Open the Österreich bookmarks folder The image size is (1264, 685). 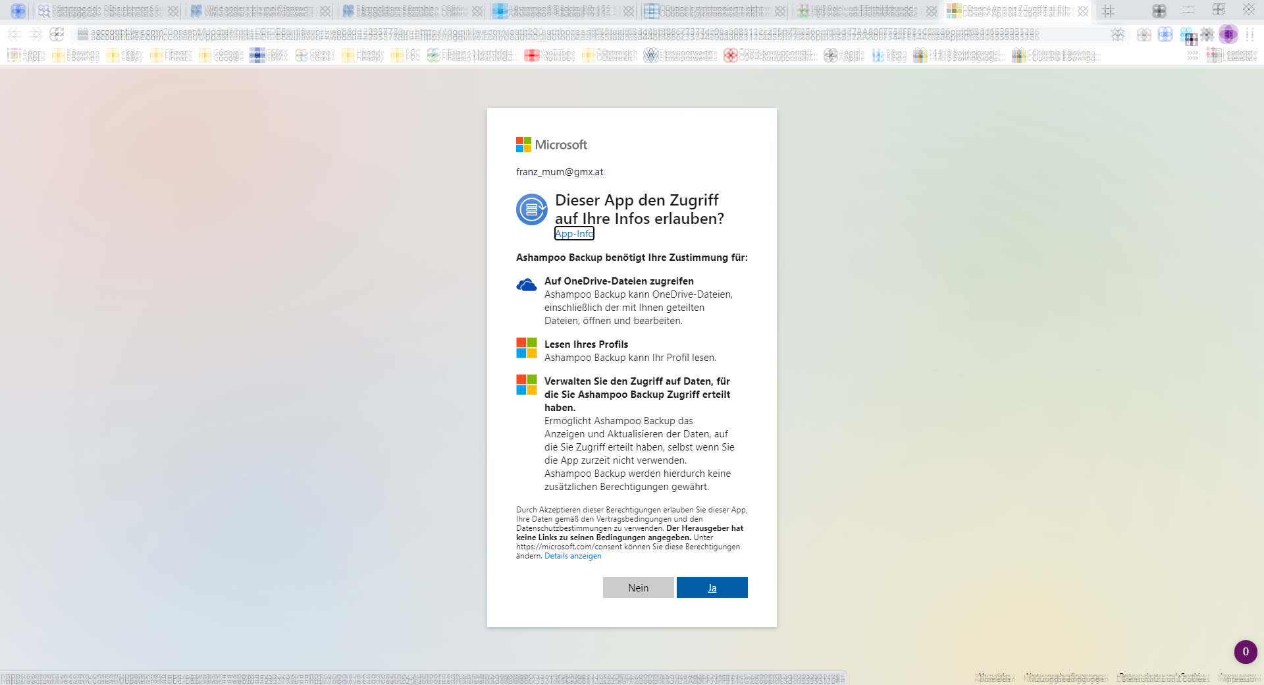pos(610,56)
